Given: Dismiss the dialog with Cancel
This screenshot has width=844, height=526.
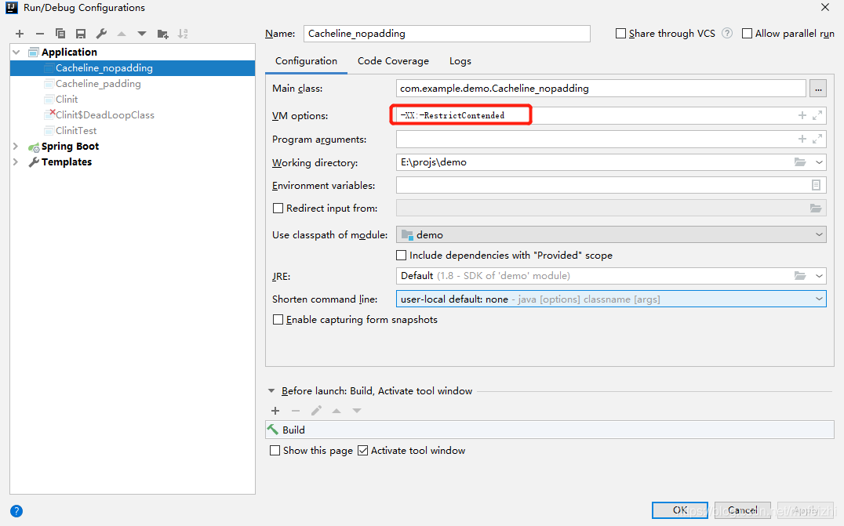Looking at the screenshot, I should (x=742, y=510).
